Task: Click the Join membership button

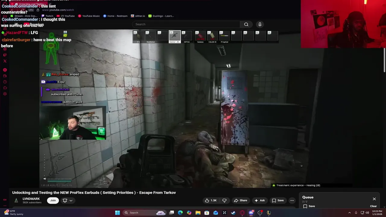Action: 53,200
